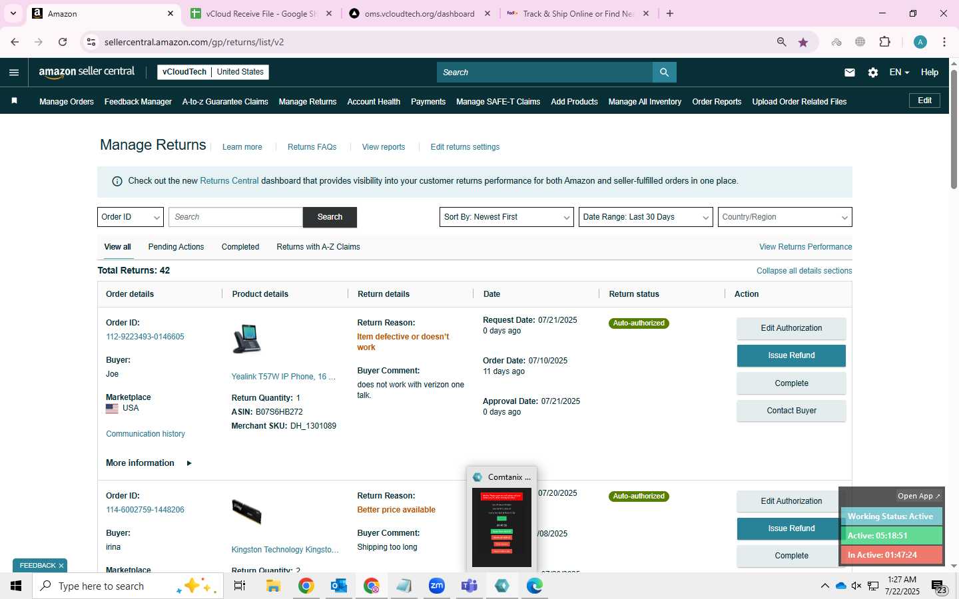The height and width of the screenshot is (599, 959).
Task: Open the Chrome three-dot menu
Action: [x=944, y=42]
